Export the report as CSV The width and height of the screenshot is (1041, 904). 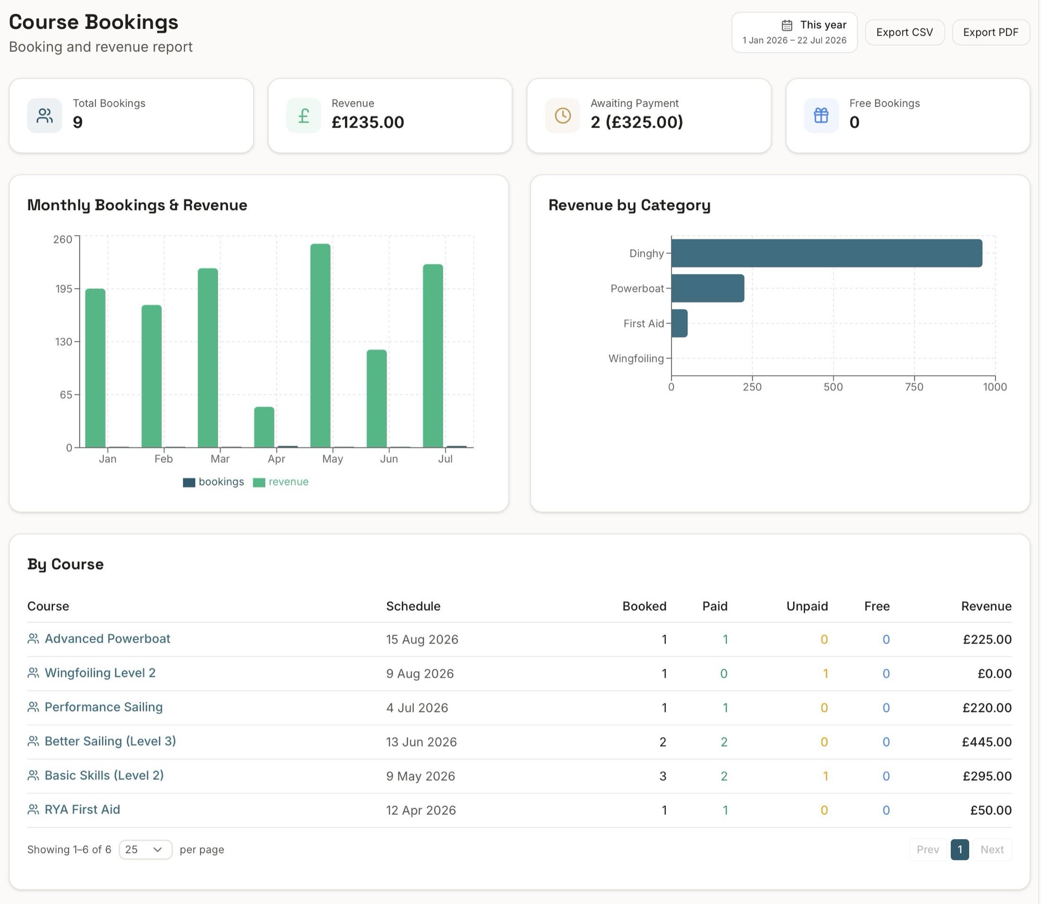[x=905, y=32]
